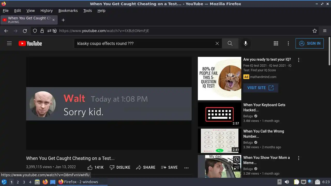Click VISIT SITE on the IQ ad
The height and width of the screenshot is (186, 331).
pos(261,88)
